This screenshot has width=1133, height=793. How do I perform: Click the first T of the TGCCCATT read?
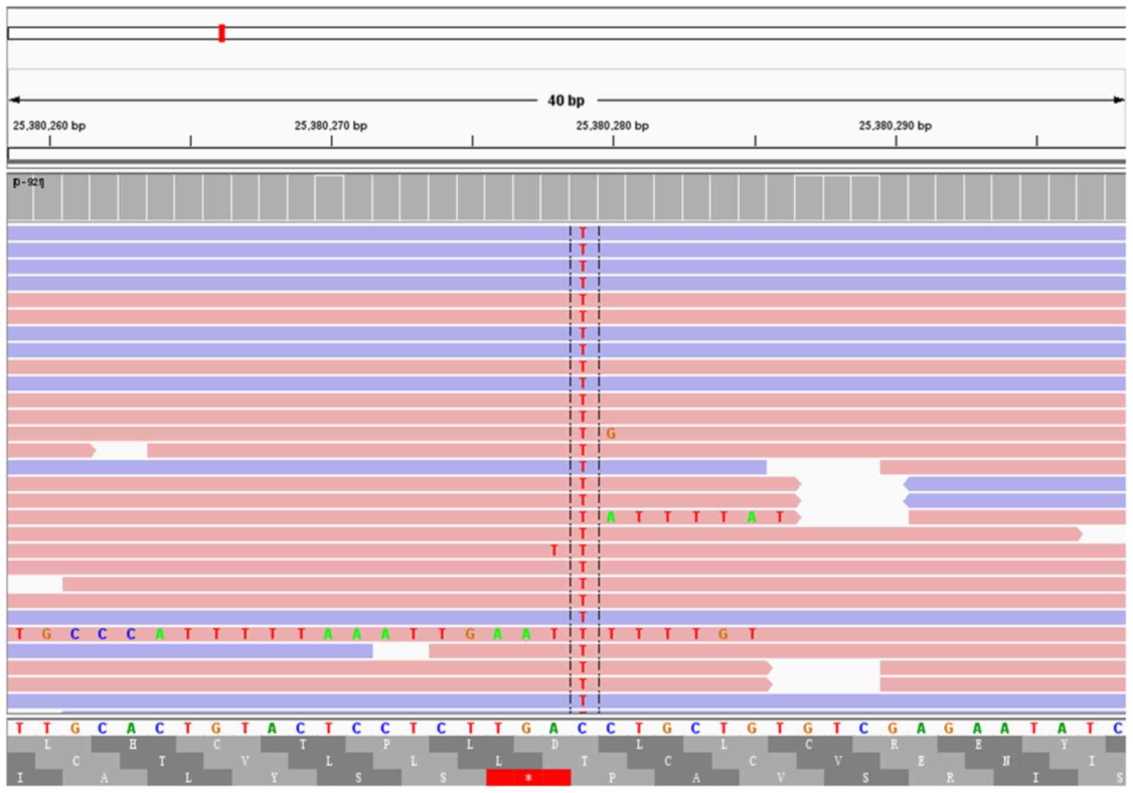pos(20,634)
